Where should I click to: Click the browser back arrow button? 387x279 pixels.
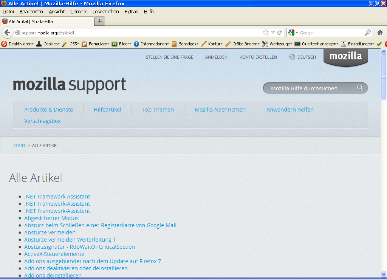coord(8,33)
